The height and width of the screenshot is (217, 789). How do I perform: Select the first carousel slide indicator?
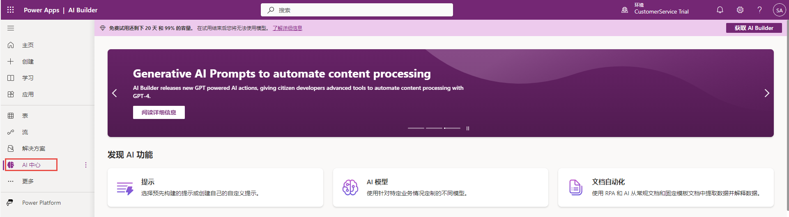[416, 128]
